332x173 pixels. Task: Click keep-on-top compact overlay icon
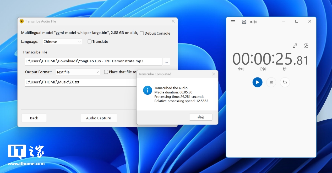[306, 46]
